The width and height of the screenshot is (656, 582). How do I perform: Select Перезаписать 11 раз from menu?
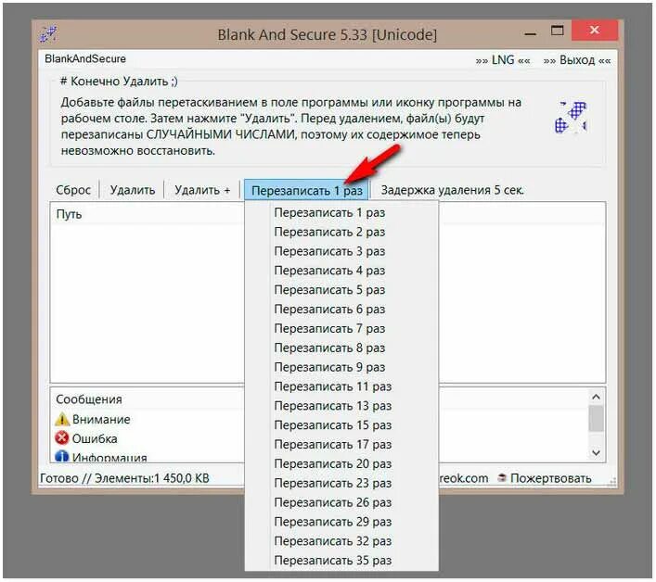(341, 386)
